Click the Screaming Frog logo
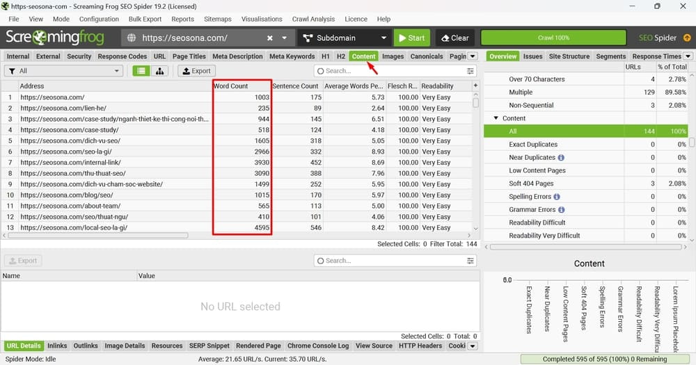The image size is (696, 365). [x=54, y=38]
